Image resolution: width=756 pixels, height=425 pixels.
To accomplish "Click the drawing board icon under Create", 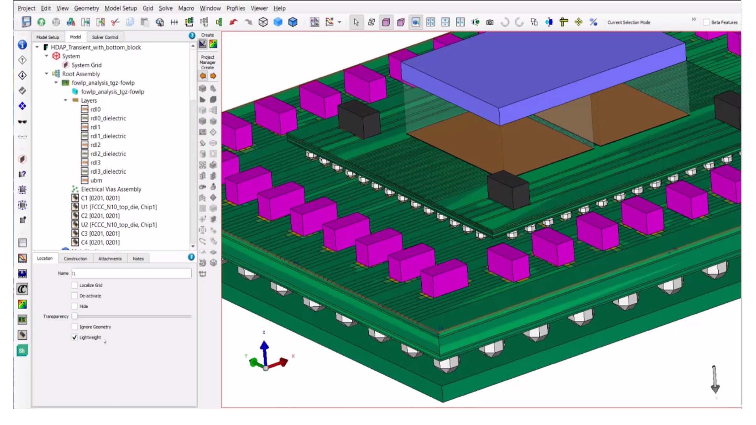I will coord(202,44).
